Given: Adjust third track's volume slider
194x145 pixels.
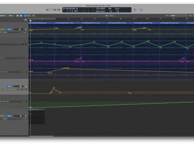Looking at the screenshot, I should pos(19,116).
